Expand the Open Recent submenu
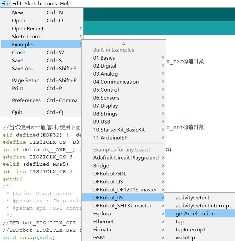235x241 pixels. (41, 28)
